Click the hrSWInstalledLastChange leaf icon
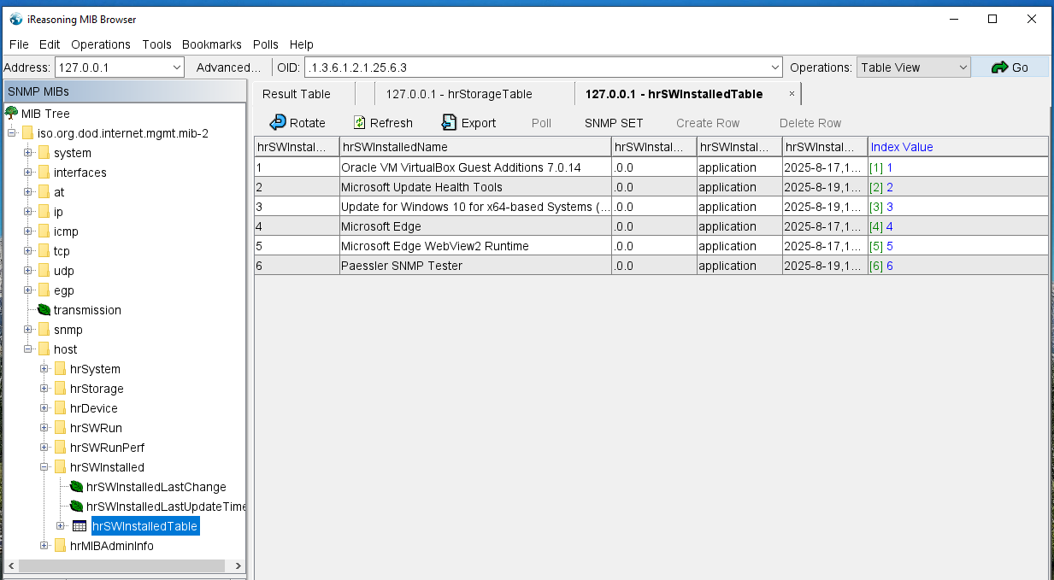This screenshot has height=580, width=1054. click(77, 487)
